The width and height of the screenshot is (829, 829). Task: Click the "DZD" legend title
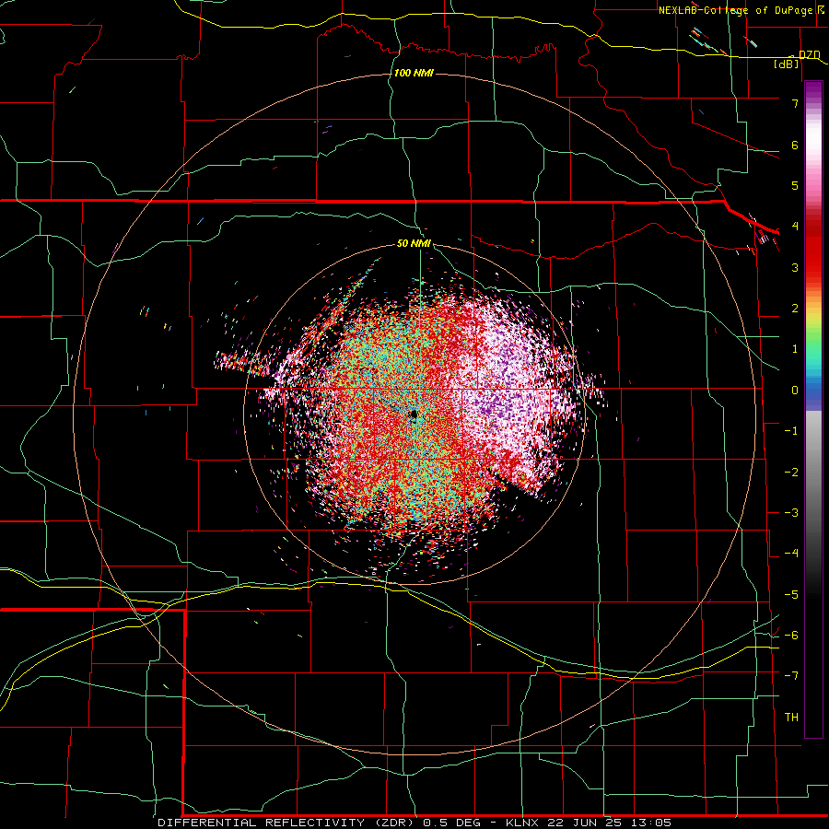click(x=810, y=54)
